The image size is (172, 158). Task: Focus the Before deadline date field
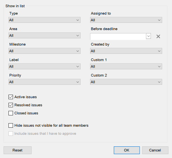click(x=118, y=37)
